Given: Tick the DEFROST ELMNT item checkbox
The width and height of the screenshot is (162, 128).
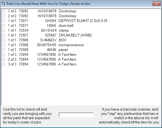Looking at the screenshot, I should 3,21.
